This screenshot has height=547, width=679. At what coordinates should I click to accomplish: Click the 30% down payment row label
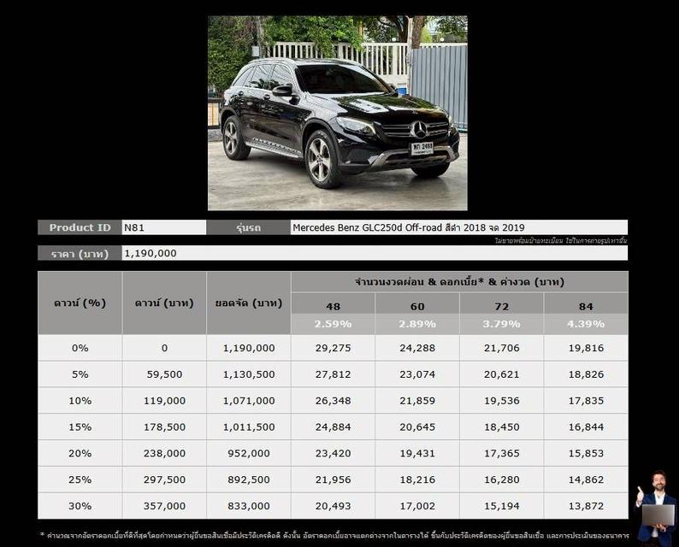(80, 506)
